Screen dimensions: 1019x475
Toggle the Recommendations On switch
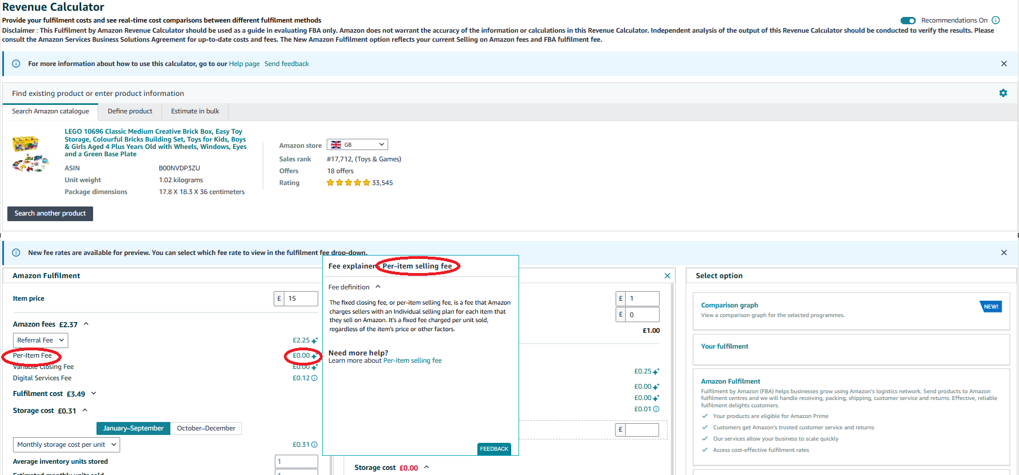pyautogui.click(x=908, y=20)
